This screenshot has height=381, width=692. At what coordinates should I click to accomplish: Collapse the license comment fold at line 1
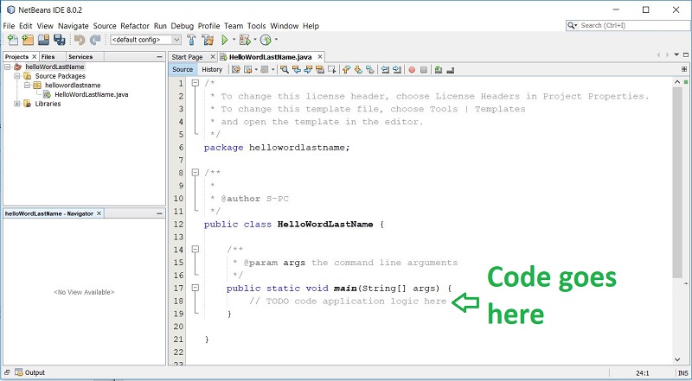tap(195, 83)
